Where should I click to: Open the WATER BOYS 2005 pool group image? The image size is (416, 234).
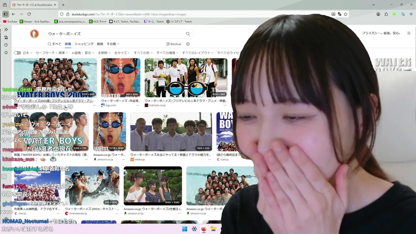click(x=55, y=78)
